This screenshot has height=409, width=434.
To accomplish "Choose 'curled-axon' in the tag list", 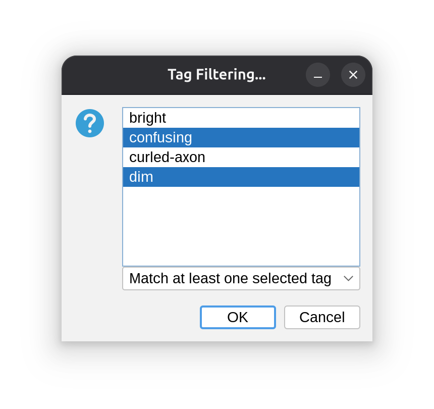I will [241, 157].
